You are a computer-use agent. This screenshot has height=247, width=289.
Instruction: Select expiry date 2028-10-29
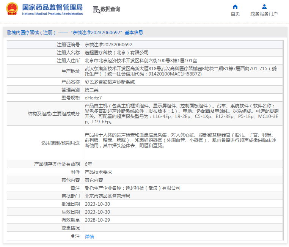coord(97,220)
